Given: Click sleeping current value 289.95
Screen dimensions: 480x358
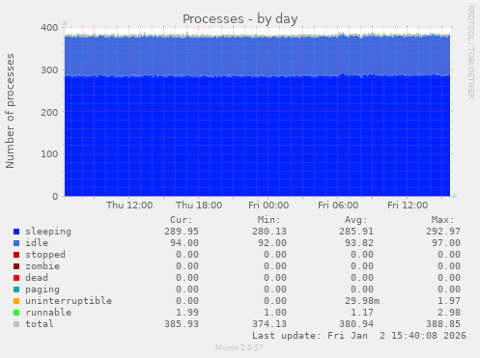Looking at the screenshot, I should [x=182, y=232].
